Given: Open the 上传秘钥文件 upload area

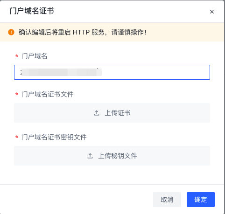Looking at the screenshot, I should click(112, 156).
